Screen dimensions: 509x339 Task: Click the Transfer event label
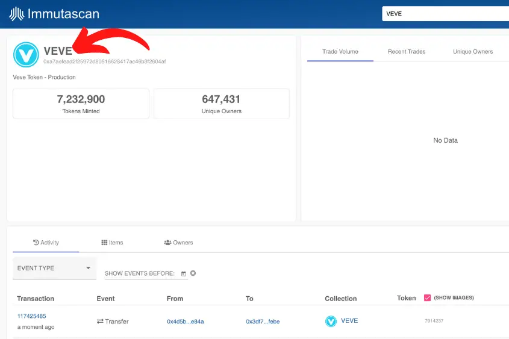tap(116, 322)
